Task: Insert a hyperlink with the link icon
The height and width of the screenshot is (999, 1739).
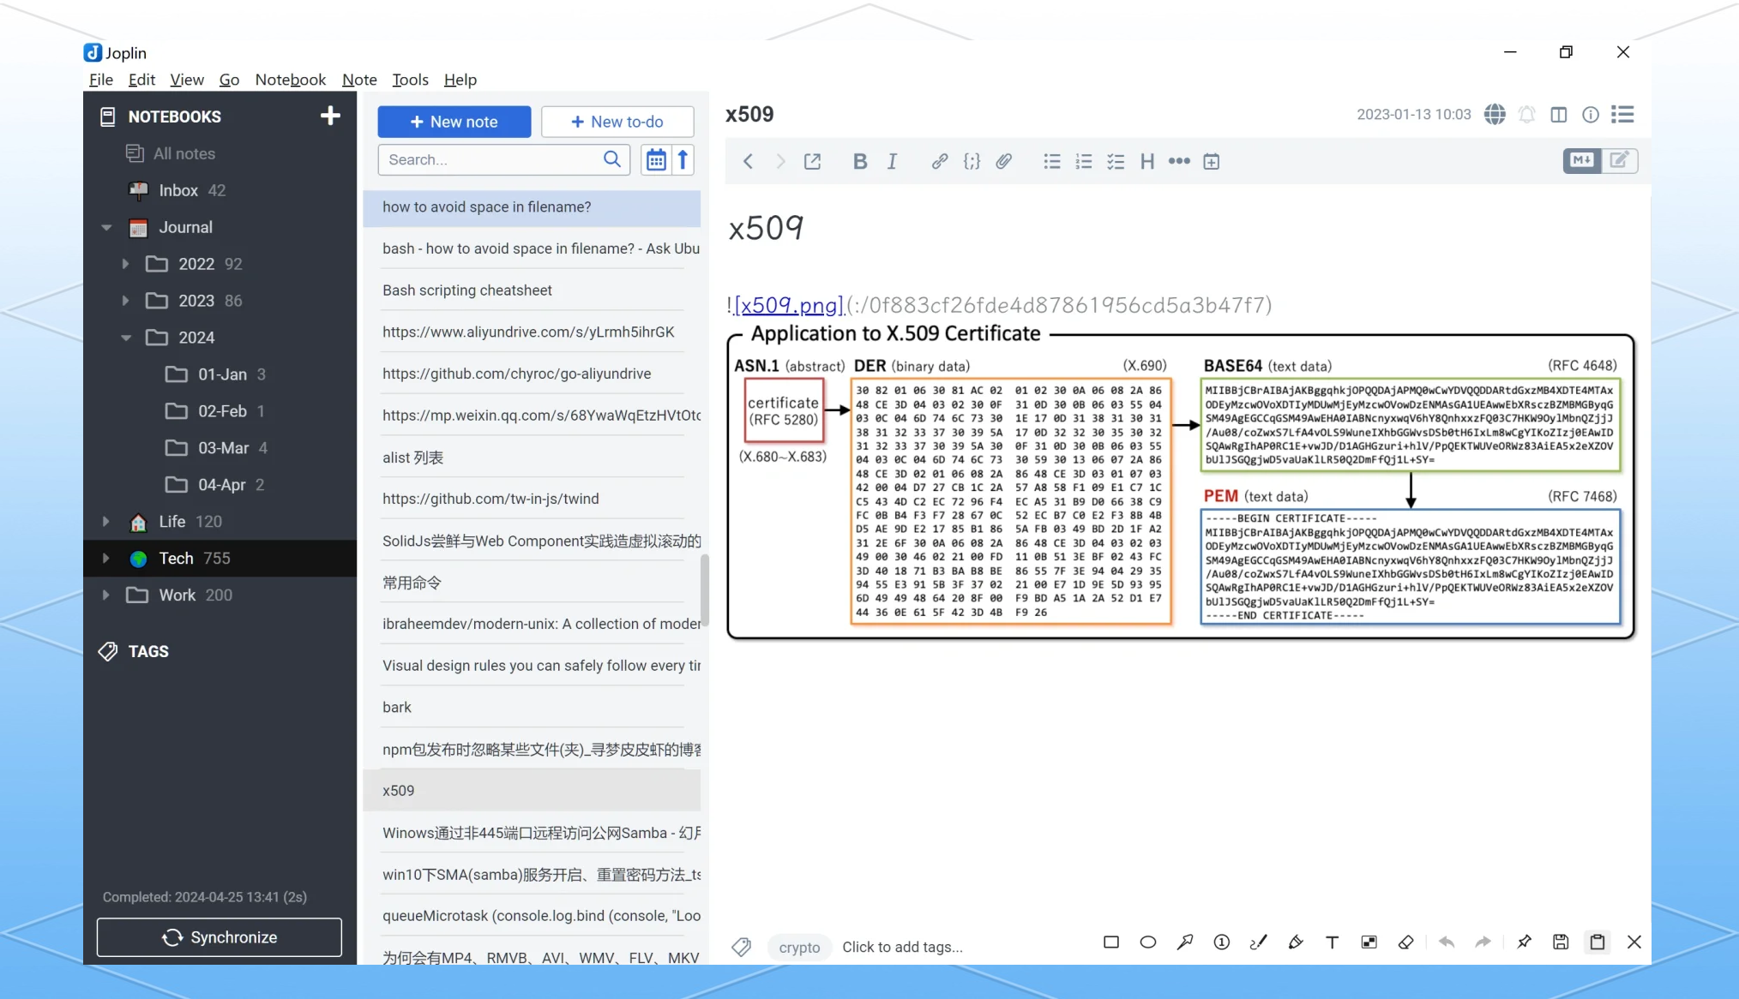Action: pos(939,161)
